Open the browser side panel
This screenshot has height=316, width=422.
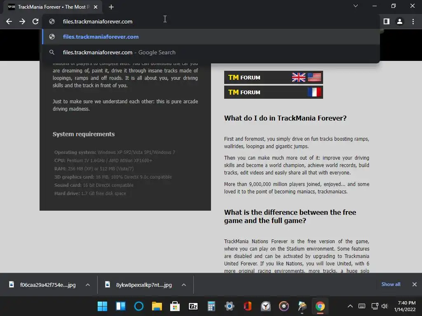tap(387, 21)
